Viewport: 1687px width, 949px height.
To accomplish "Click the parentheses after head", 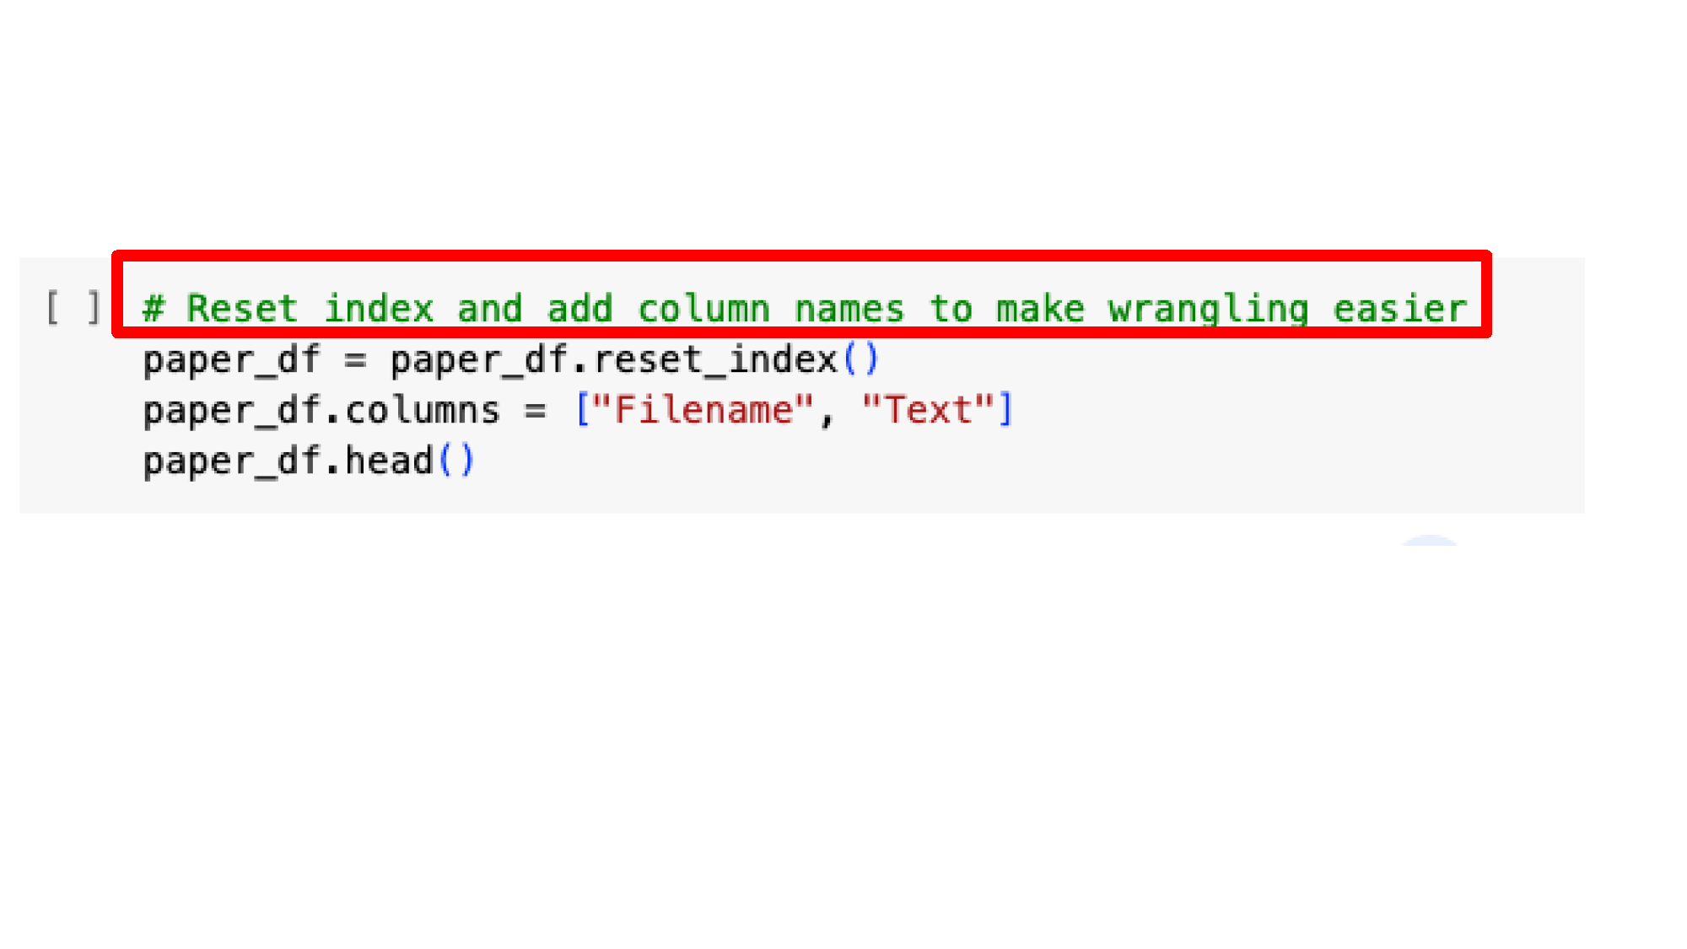I will 456,461.
